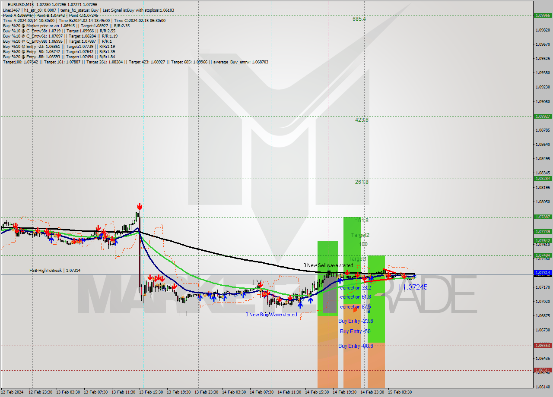This screenshot has height=397, width=553.
Task: Select the 161.8 Fibonacci level label
Action: [x=362, y=221]
